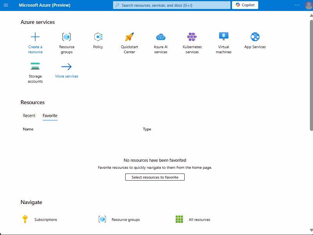Select the Virtual machines icon

point(223,37)
